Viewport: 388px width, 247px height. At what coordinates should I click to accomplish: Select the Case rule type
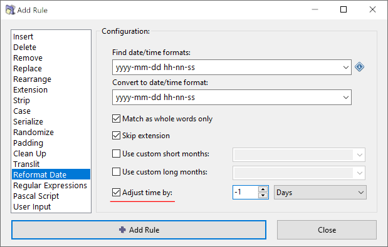click(51, 111)
